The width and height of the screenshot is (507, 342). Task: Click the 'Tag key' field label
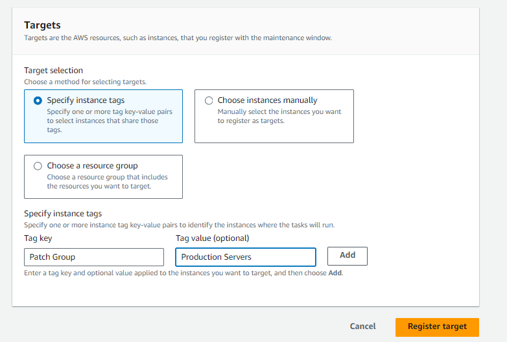pos(38,238)
